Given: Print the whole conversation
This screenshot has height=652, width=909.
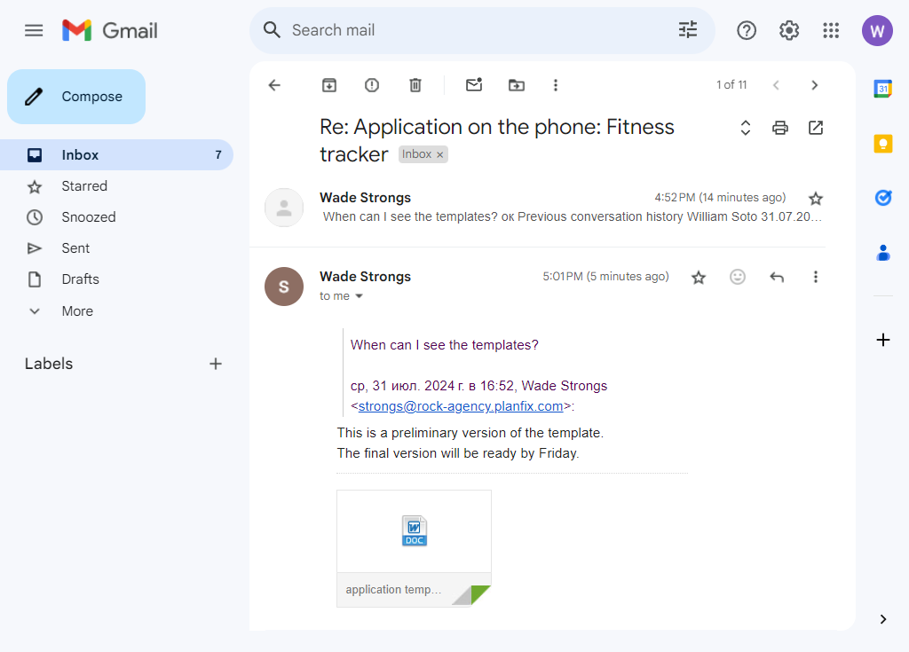Looking at the screenshot, I should click(780, 128).
